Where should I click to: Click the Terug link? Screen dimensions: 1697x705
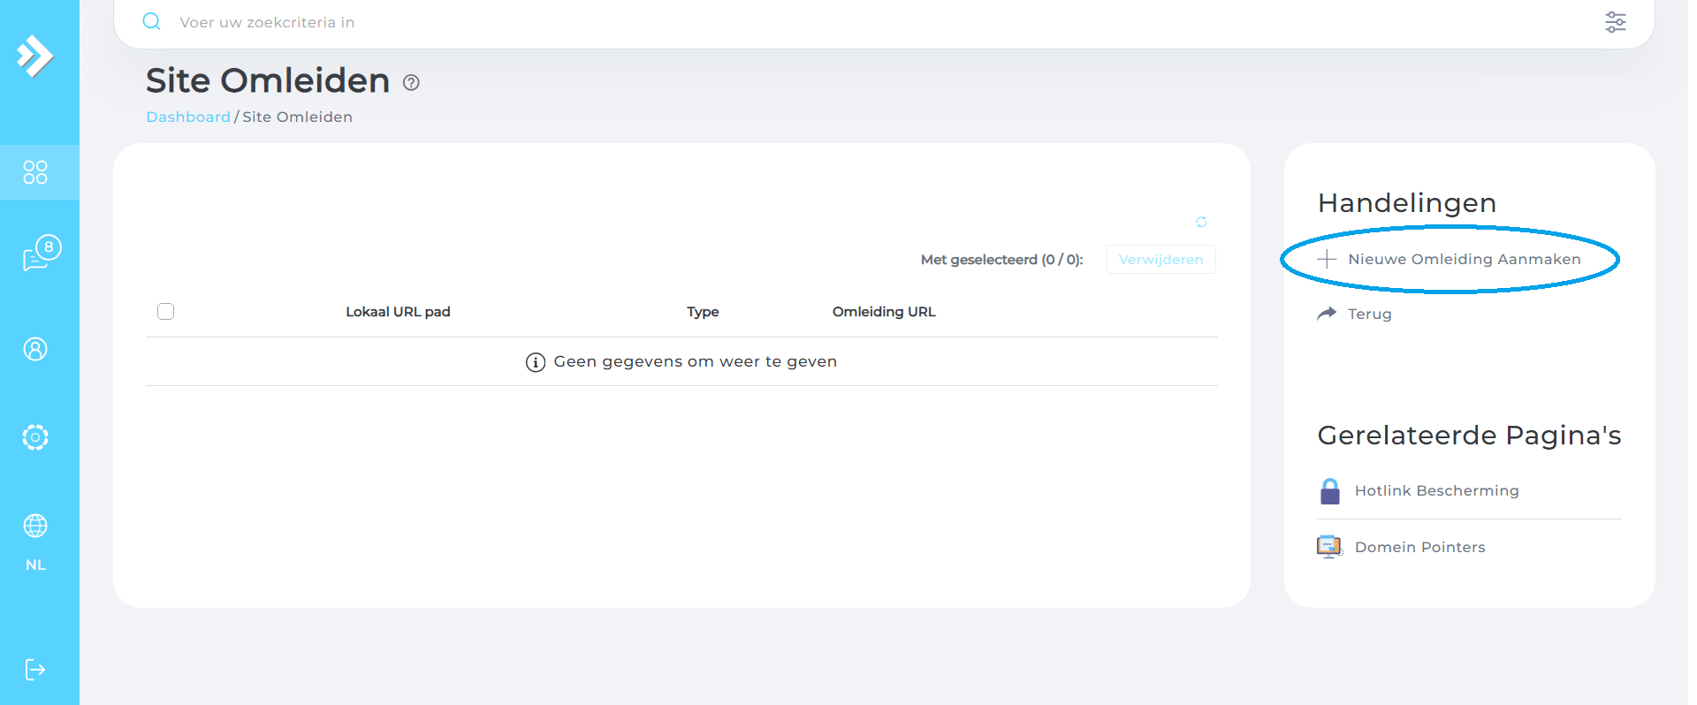pyautogui.click(x=1369, y=314)
